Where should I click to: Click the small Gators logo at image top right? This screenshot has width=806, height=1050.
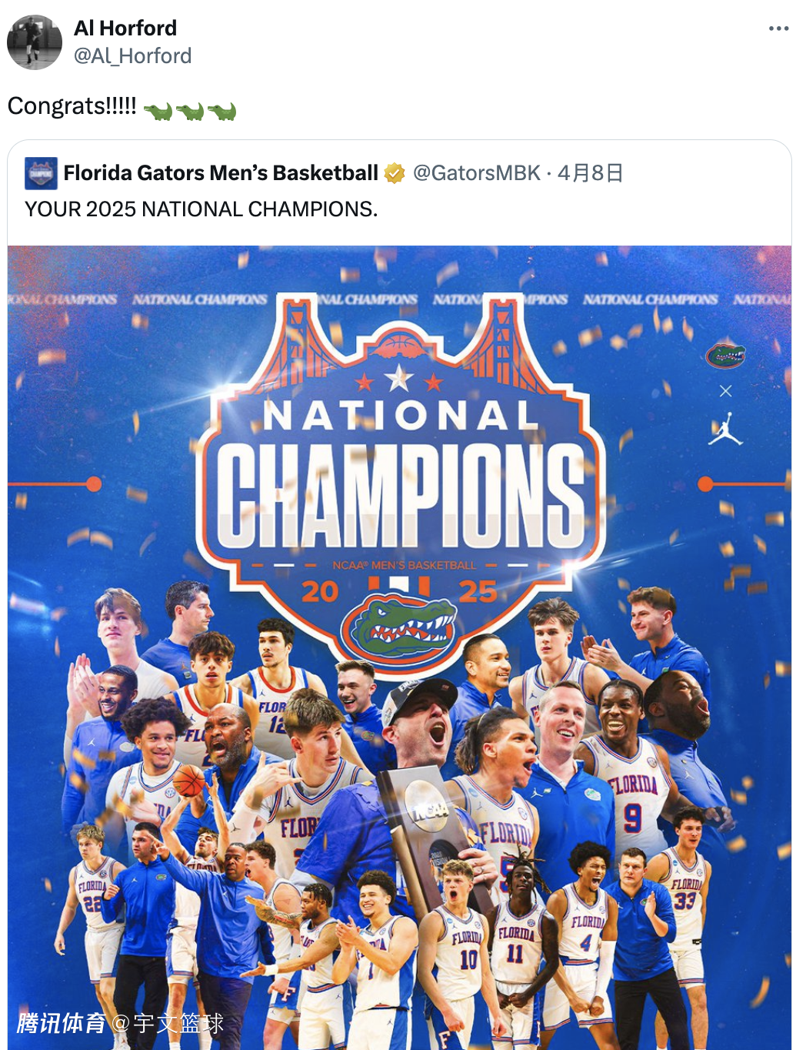pyautogui.click(x=725, y=355)
